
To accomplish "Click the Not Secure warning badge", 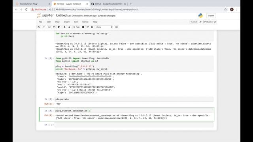I will (39, 9).
